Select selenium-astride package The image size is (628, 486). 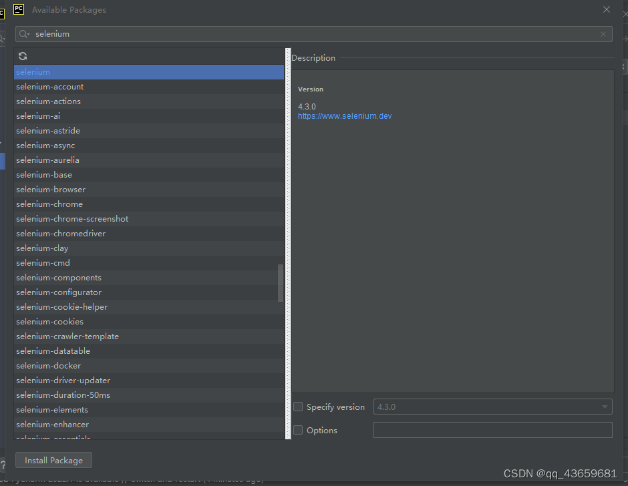(149, 130)
